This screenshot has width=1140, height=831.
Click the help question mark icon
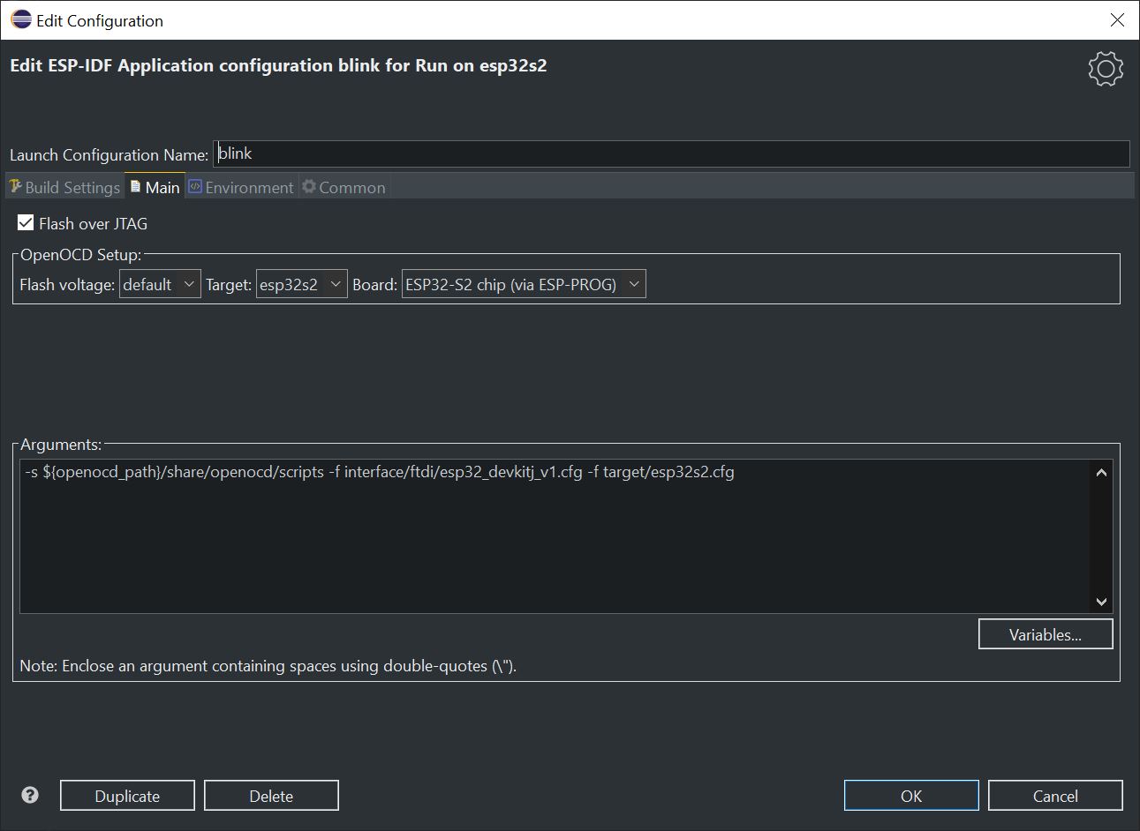coord(29,795)
